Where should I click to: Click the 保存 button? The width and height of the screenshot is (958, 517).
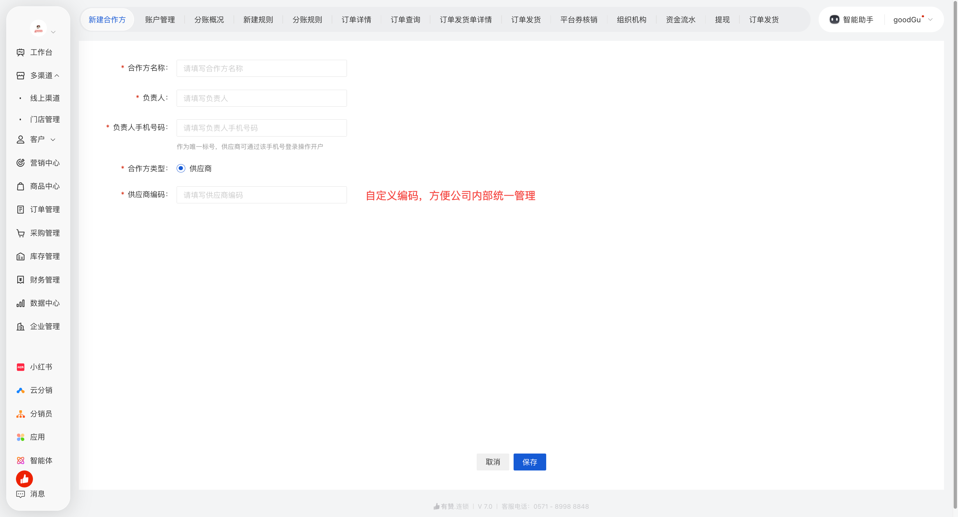[x=530, y=462]
